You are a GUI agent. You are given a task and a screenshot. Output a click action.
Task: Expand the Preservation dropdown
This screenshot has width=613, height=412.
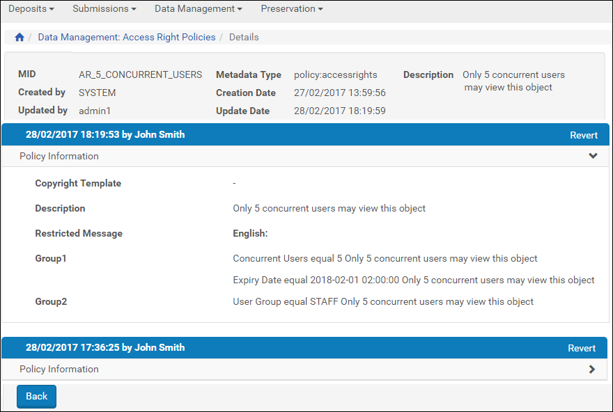coord(292,9)
